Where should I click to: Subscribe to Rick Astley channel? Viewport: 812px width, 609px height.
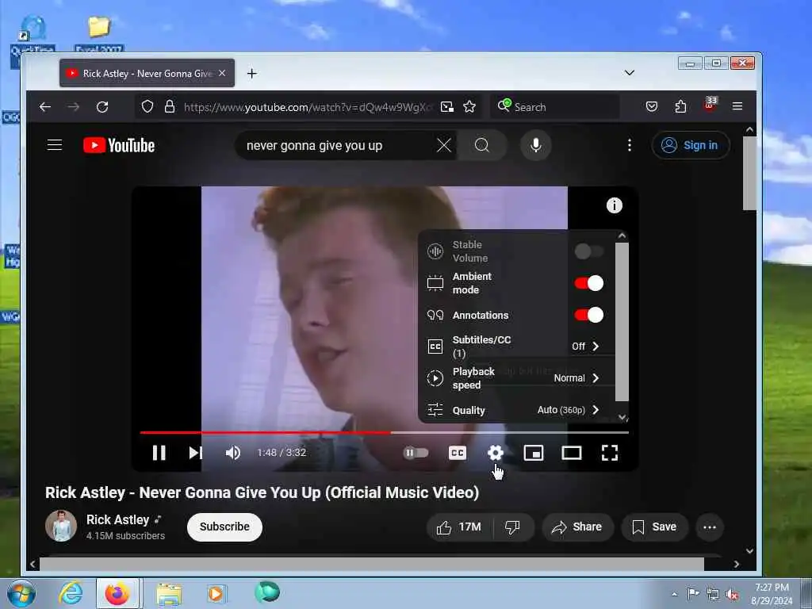point(224,527)
